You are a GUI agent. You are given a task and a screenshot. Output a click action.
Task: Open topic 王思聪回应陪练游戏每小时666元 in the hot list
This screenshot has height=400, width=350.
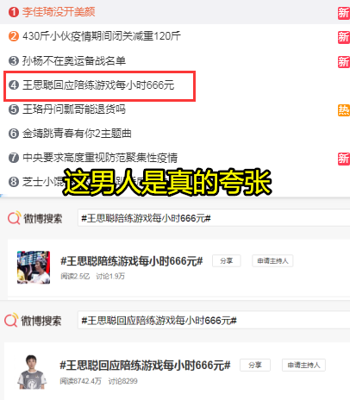pos(98,85)
